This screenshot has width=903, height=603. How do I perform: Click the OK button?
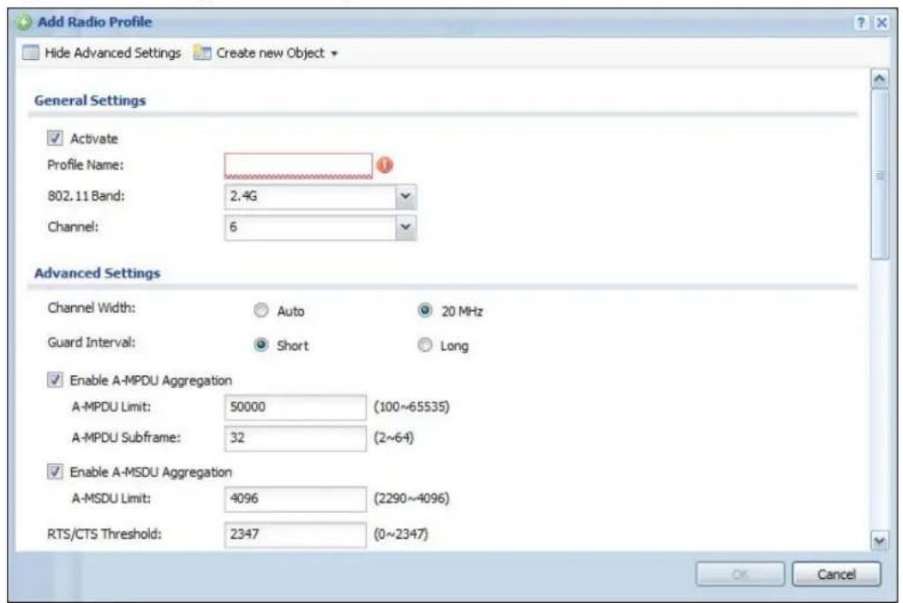click(740, 574)
